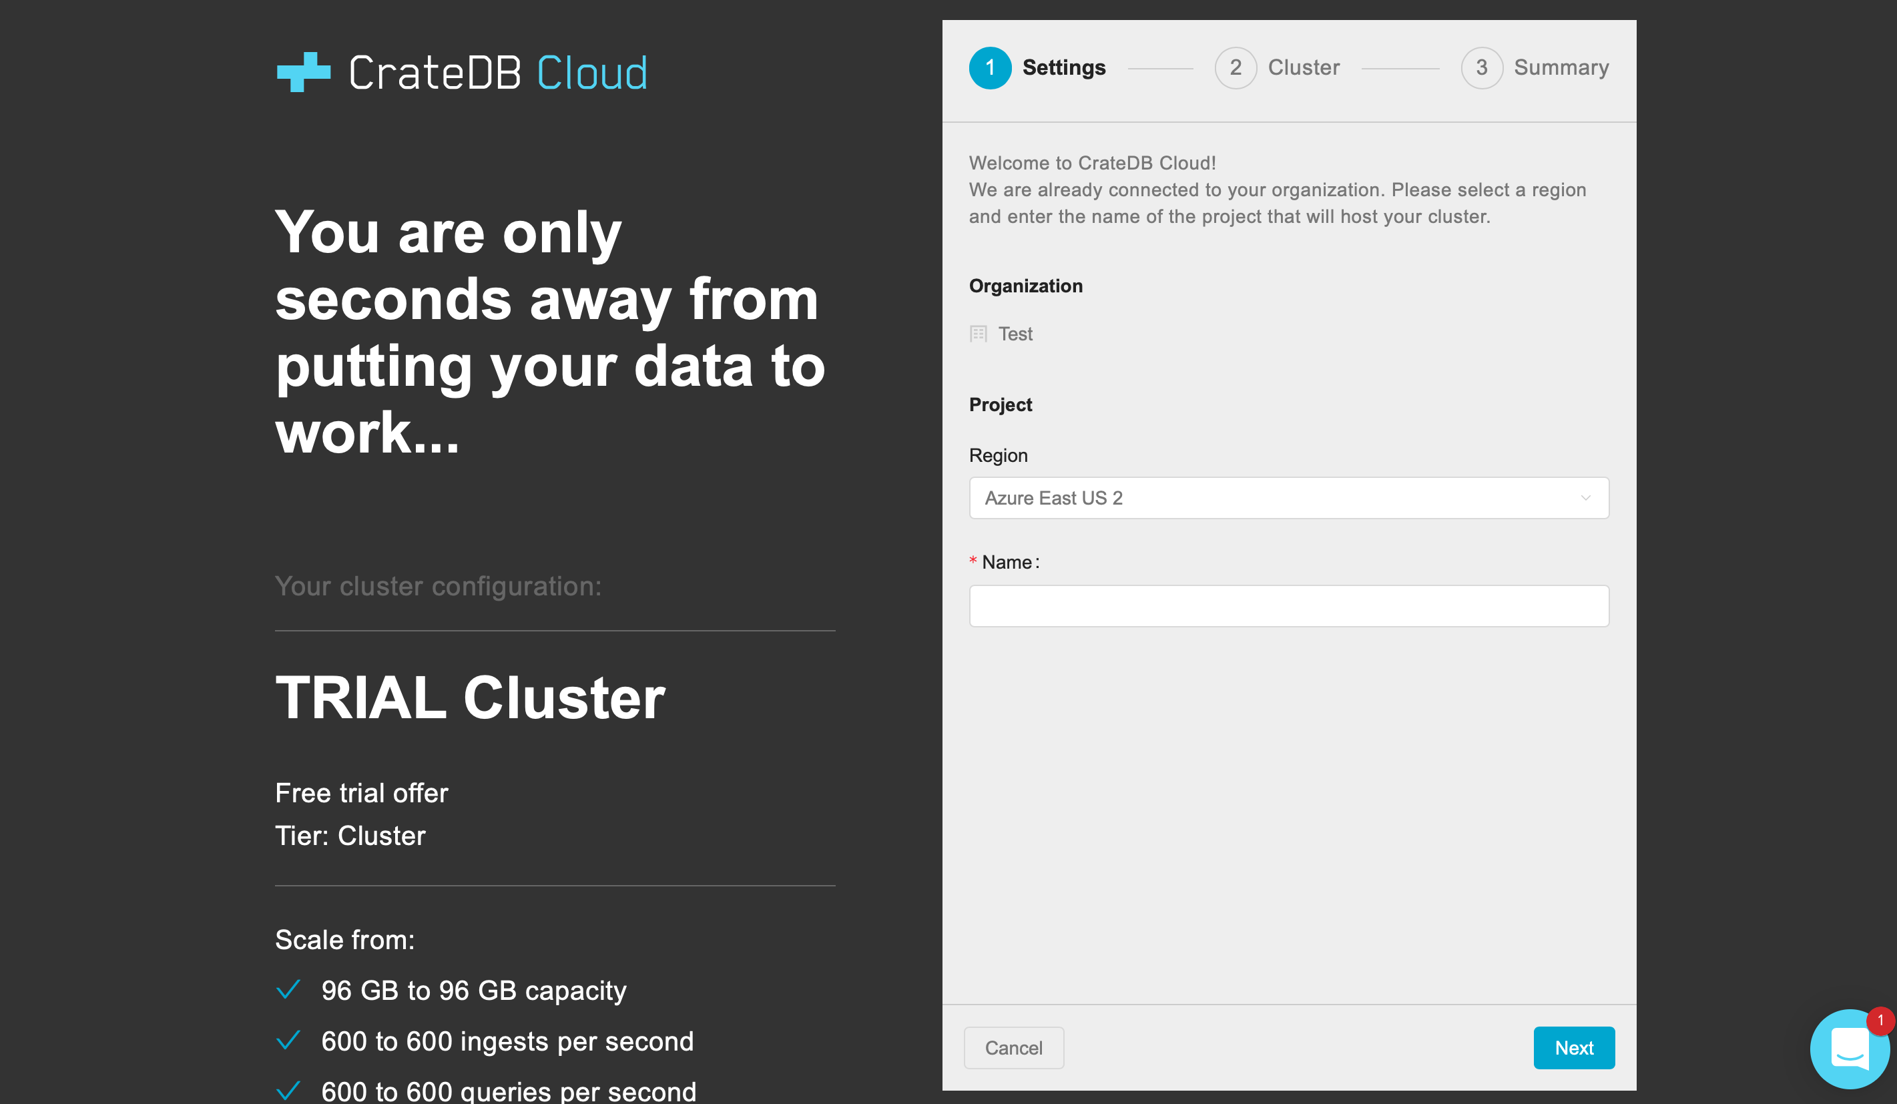The image size is (1897, 1104).
Task: Click the Test organization name
Action: [x=1015, y=333]
